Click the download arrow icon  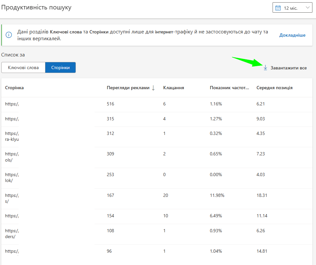[265, 67]
